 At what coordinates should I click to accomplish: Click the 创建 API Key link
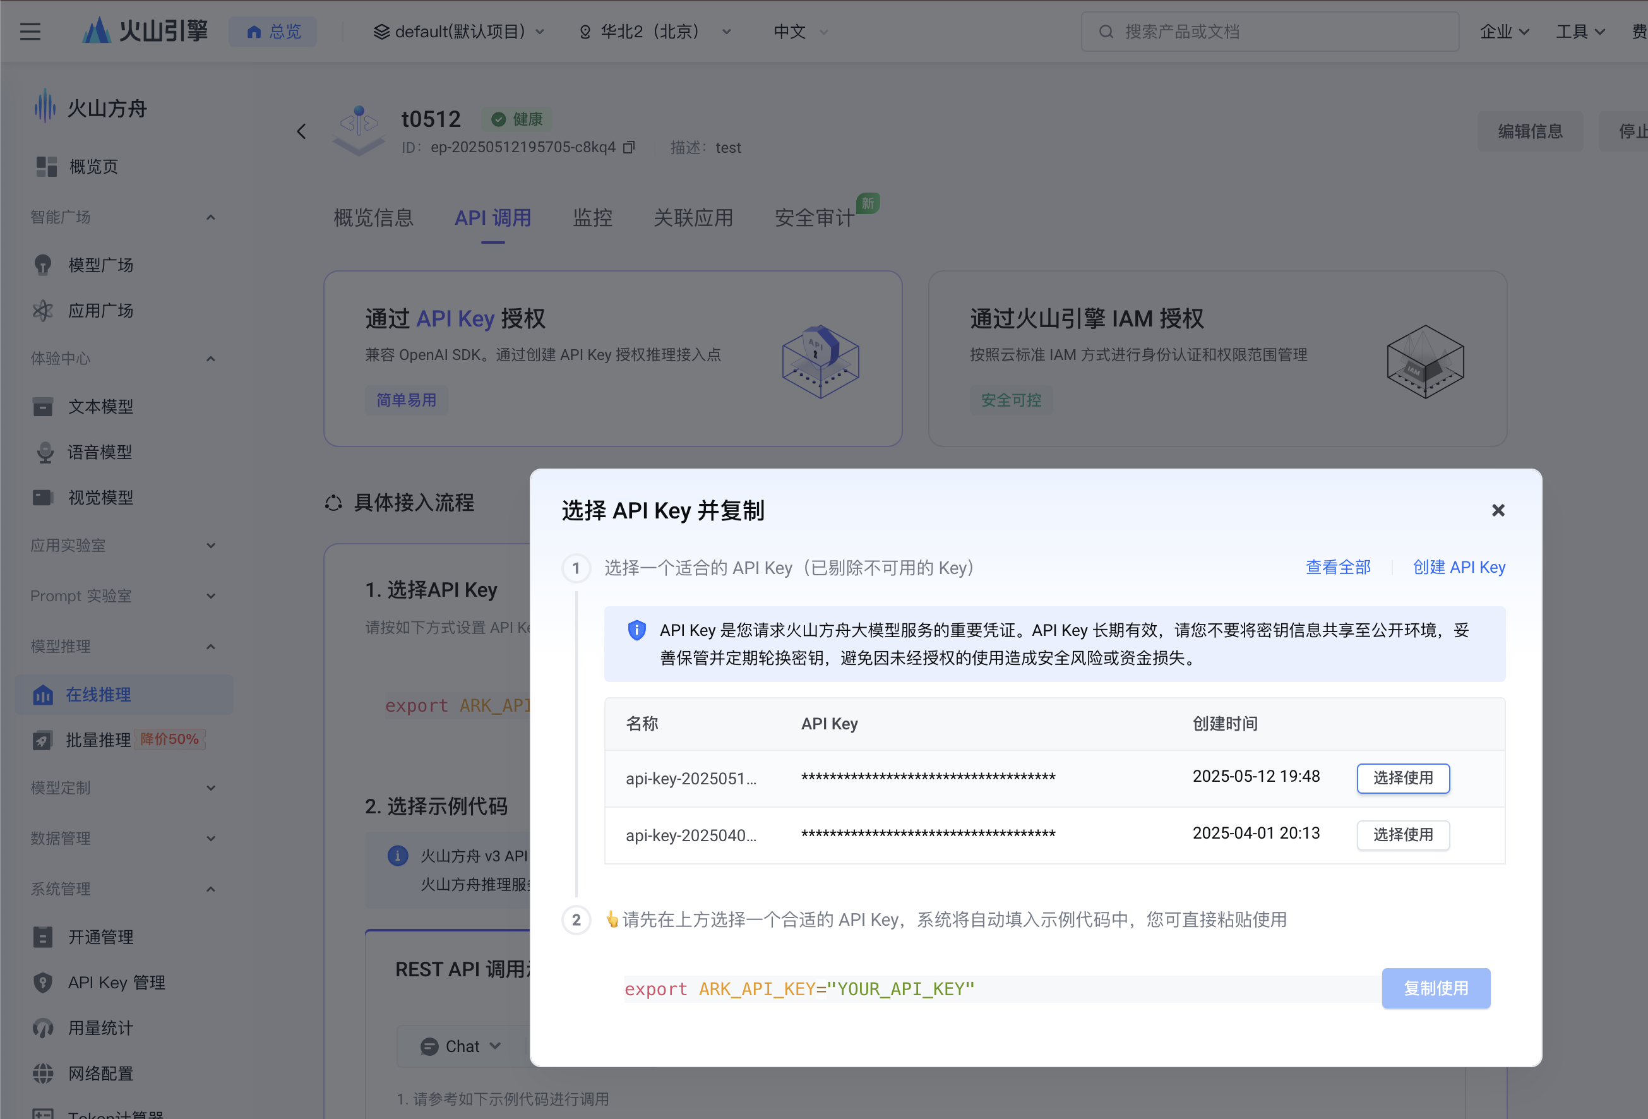[1458, 567]
